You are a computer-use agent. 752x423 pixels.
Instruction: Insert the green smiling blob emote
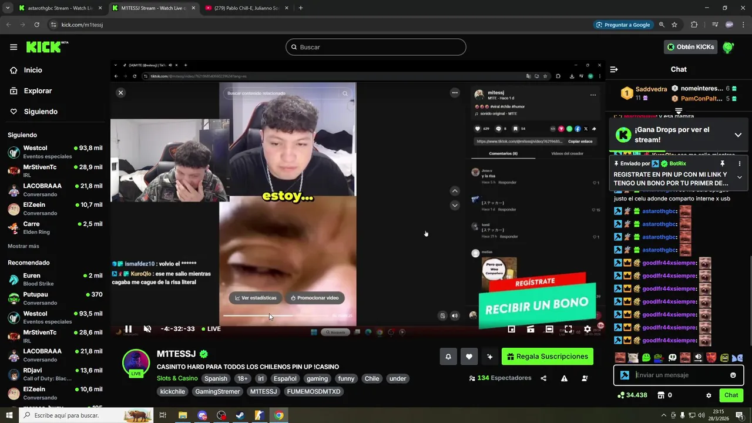click(x=646, y=357)
